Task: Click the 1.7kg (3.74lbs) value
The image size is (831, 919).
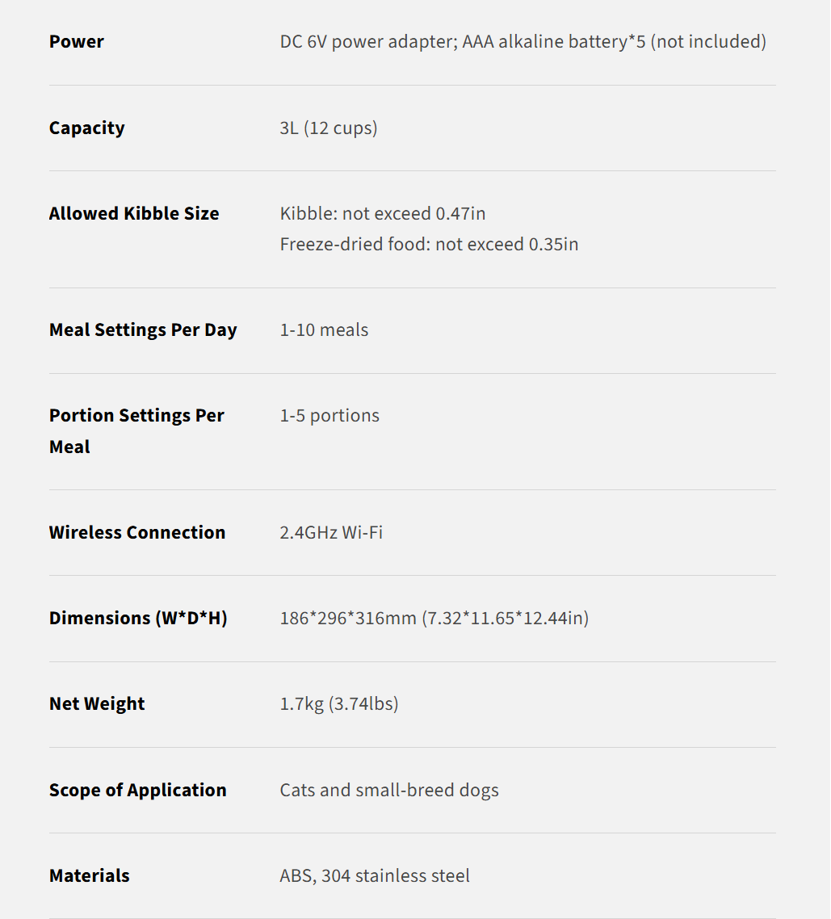Action: tap(339, 704)
